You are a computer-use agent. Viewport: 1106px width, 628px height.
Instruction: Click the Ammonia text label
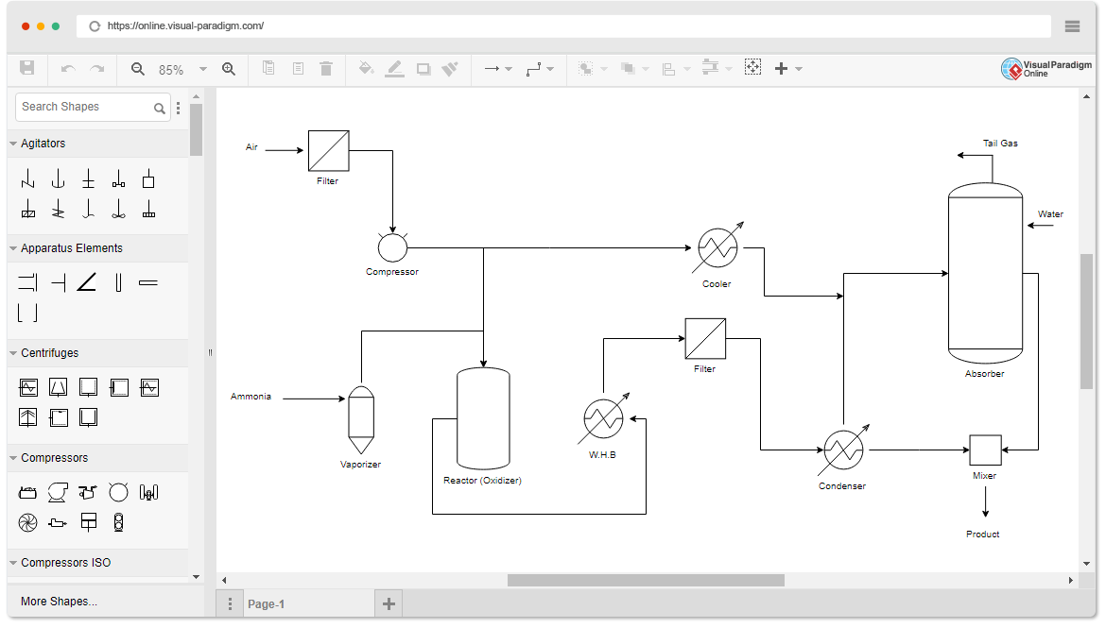251,397
